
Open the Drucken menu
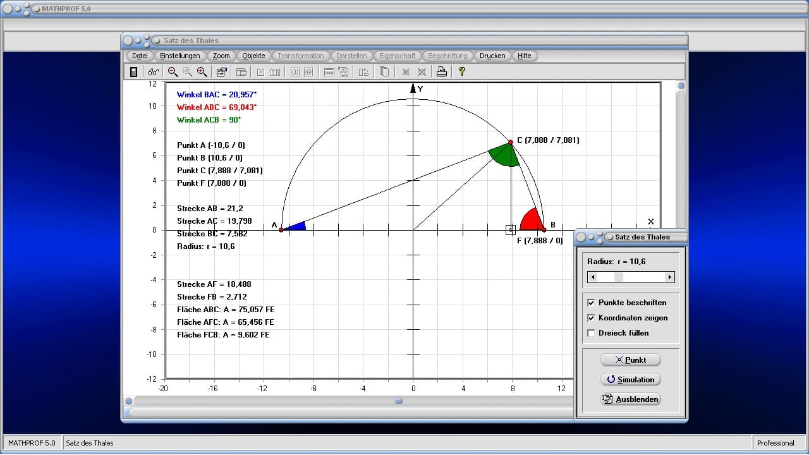coord(492,56)
